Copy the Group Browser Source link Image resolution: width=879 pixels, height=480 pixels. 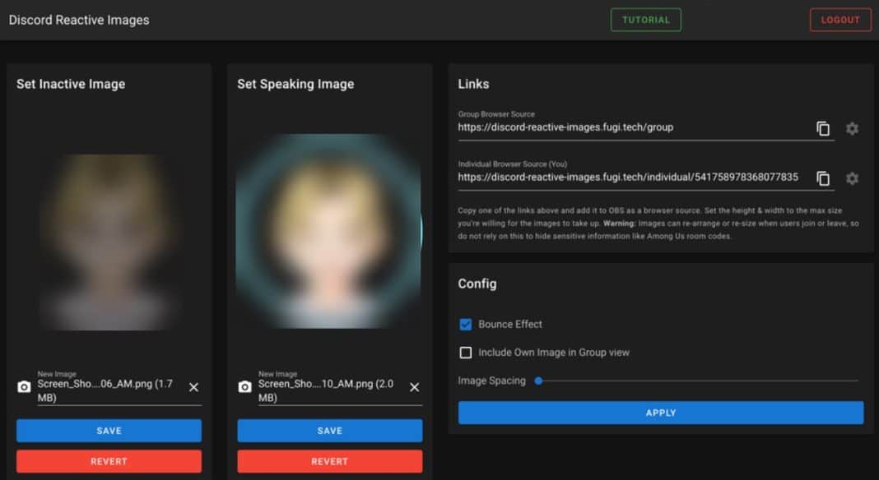(x=823, y=127)
